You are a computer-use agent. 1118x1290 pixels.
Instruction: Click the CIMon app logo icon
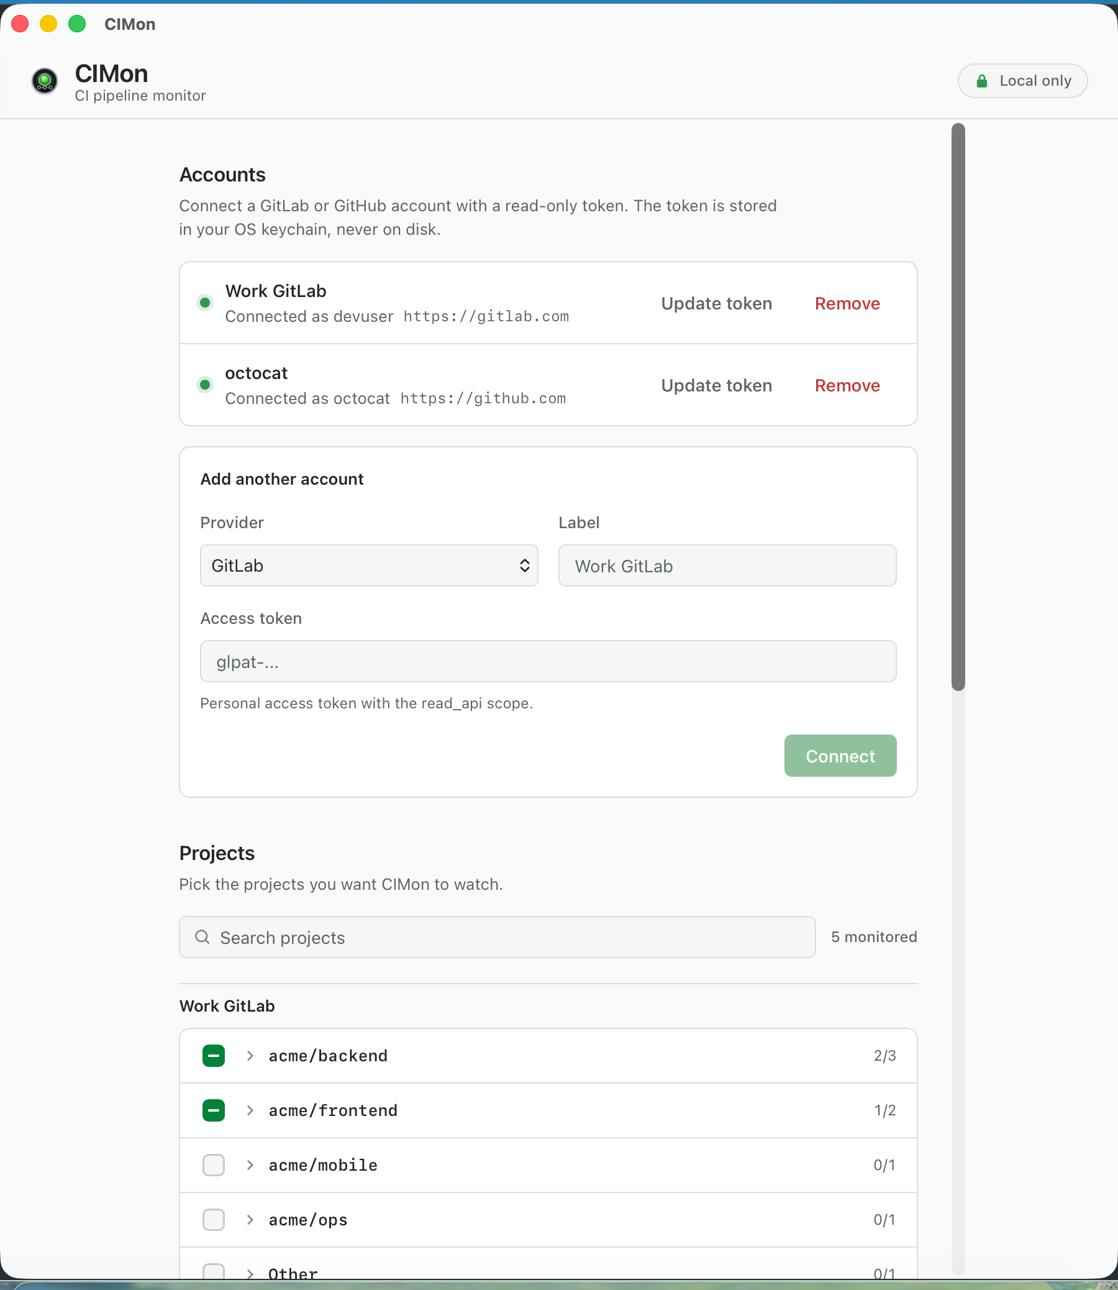44,81
